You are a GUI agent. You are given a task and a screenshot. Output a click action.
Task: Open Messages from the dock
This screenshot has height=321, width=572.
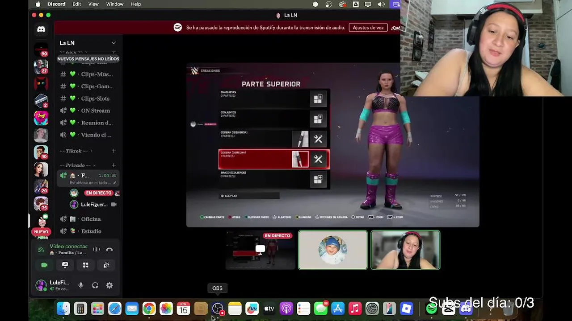[320, 309]
